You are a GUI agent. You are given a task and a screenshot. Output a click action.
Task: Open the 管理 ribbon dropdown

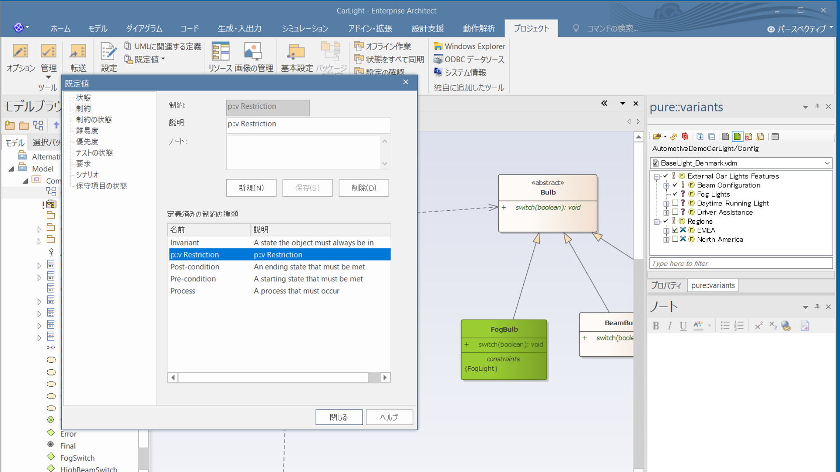(49, 61)
